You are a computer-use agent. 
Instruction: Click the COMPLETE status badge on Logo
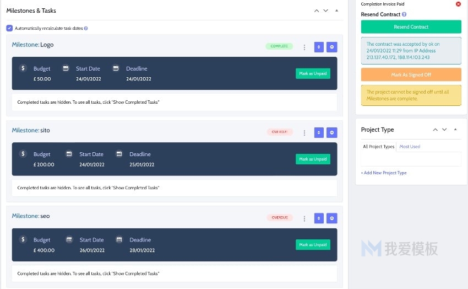tap(279, 46)
